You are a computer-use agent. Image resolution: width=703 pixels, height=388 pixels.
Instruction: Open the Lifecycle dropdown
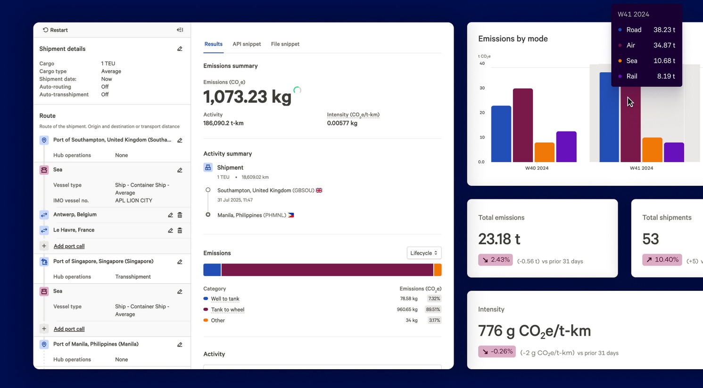pos(423,253)
